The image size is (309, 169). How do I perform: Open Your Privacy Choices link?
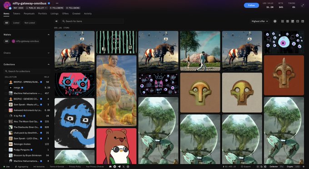pyautogui.click(x=95, y=167)
